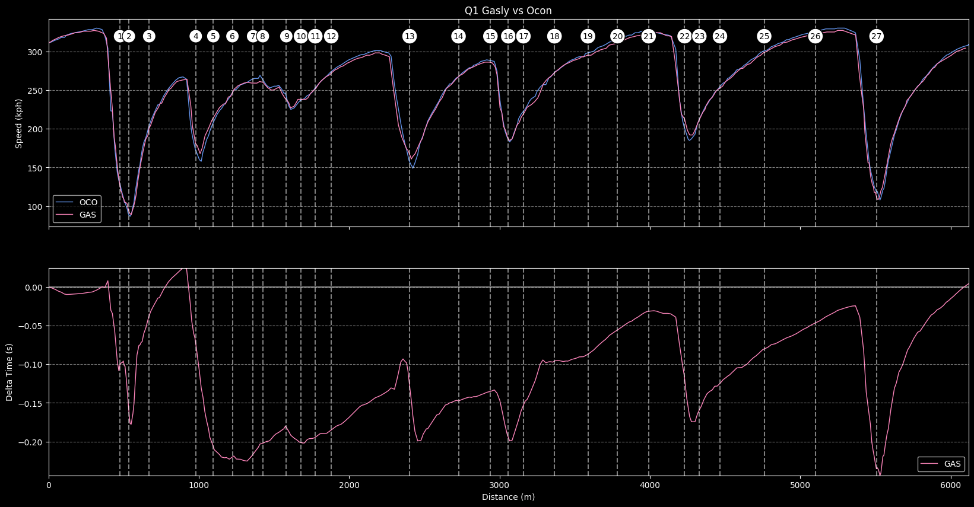Image resolution: width=974 pixels, height=507 pixels.
Task: Click the blue OCO line sample in legend
Action: pyautogui.click(x=65, y=202)
